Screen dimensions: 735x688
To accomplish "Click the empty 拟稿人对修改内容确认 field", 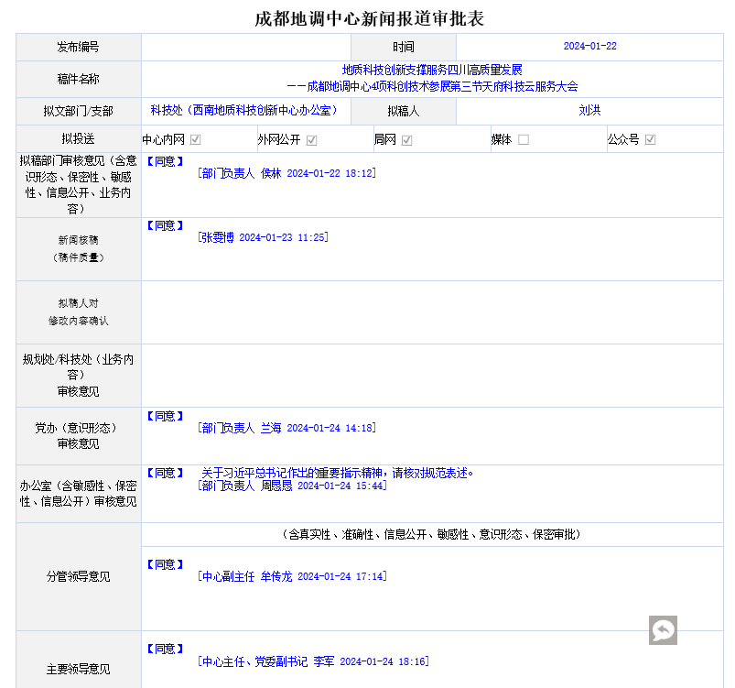I will coord(432,312).
